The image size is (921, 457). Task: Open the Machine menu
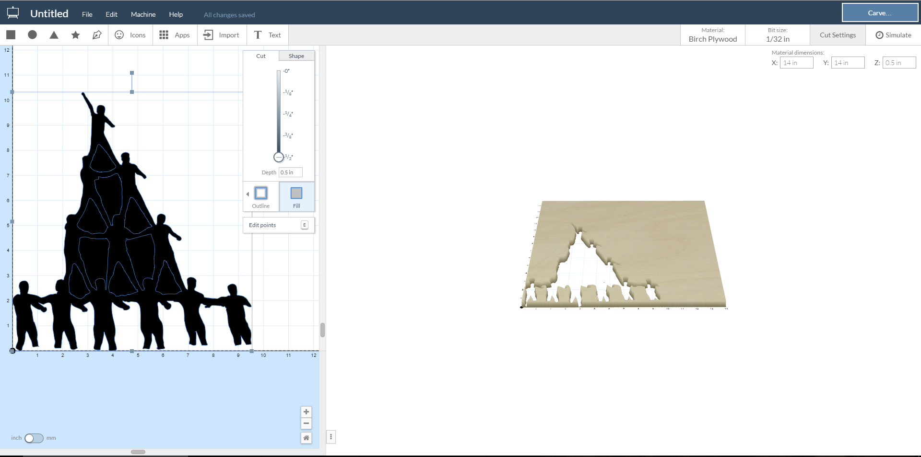pyautogui.click(x=143, y=14)
